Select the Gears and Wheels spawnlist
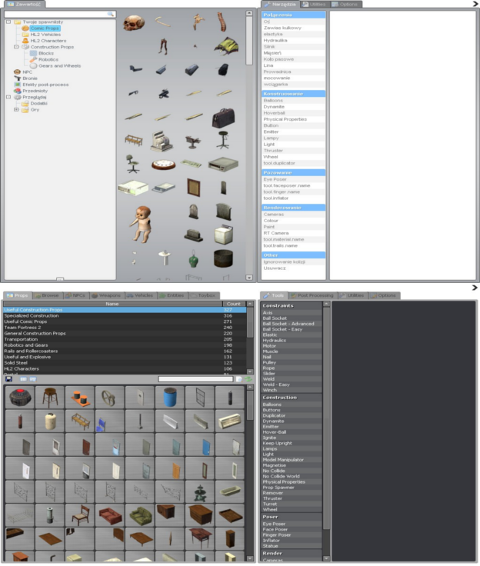 59,65
